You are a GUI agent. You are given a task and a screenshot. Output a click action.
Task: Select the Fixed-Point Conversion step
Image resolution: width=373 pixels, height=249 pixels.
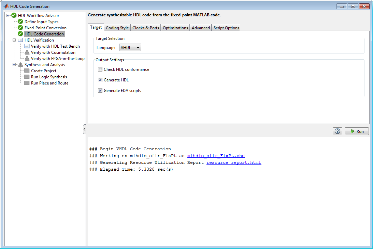[45, 28]
